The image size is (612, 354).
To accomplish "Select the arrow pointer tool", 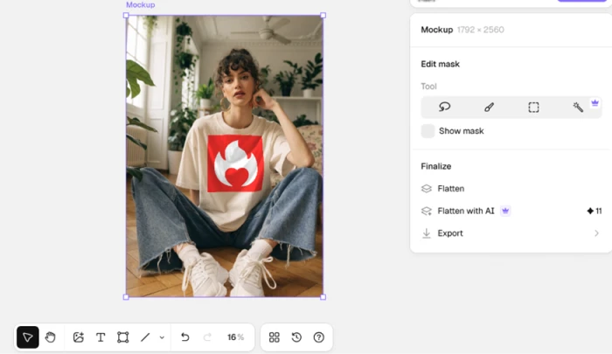I will pyautogui.click(x=28, y=337).
